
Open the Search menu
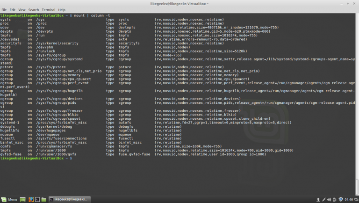point(34,10)
